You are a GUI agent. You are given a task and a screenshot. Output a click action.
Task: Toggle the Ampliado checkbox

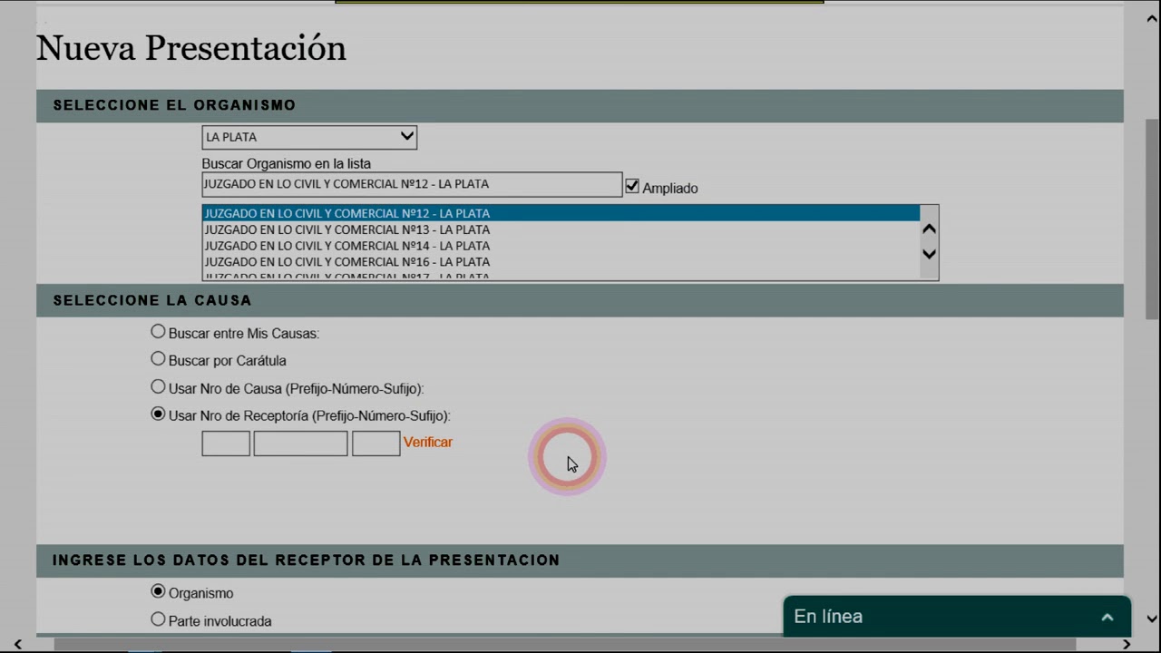tap(632, 186)
